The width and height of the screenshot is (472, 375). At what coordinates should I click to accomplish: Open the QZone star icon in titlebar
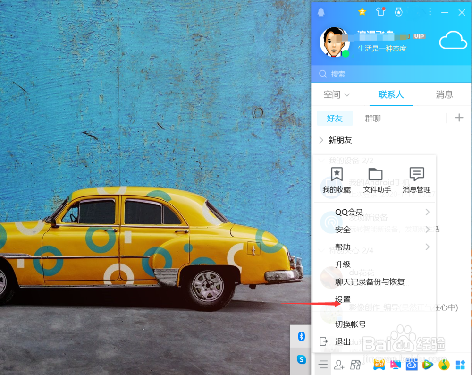362,12
